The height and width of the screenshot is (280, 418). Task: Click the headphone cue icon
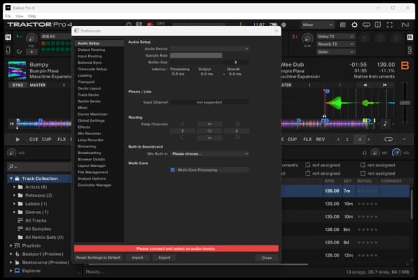point(364,153)
